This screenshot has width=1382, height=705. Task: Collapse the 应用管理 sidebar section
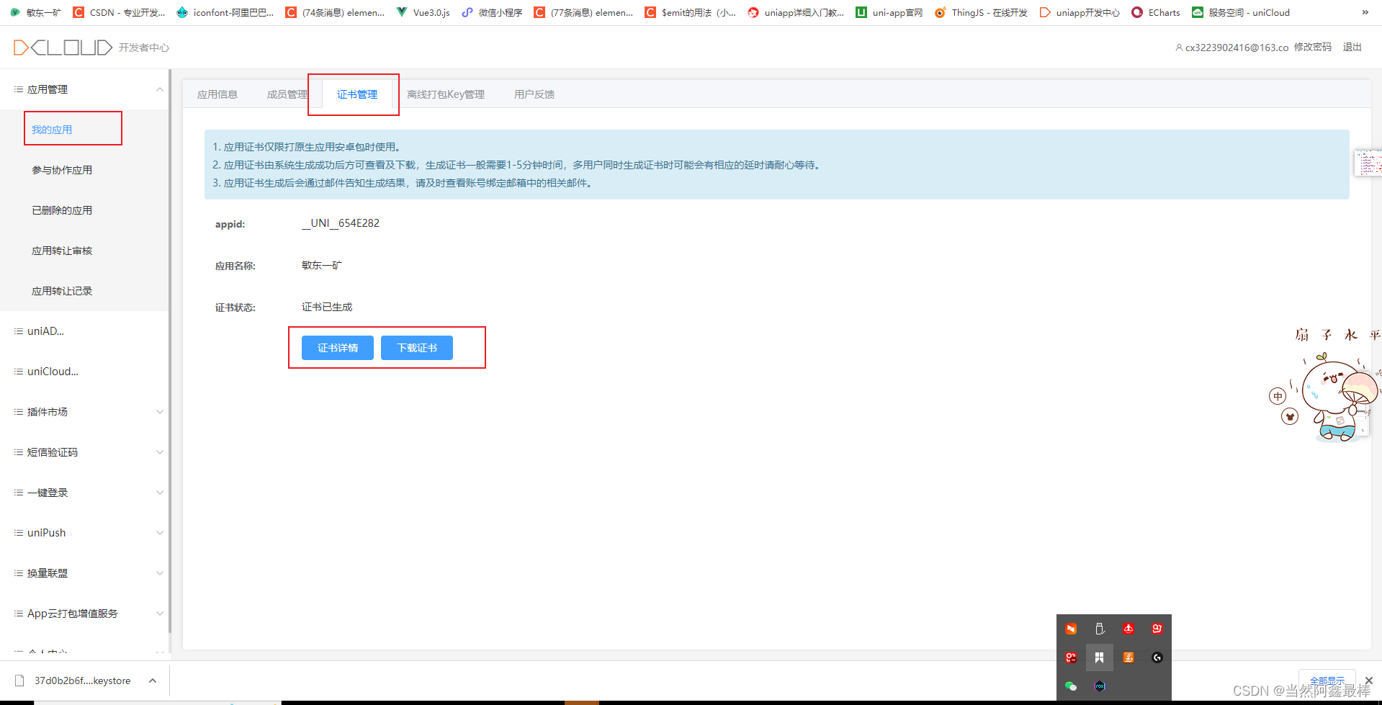pos(159,89)
